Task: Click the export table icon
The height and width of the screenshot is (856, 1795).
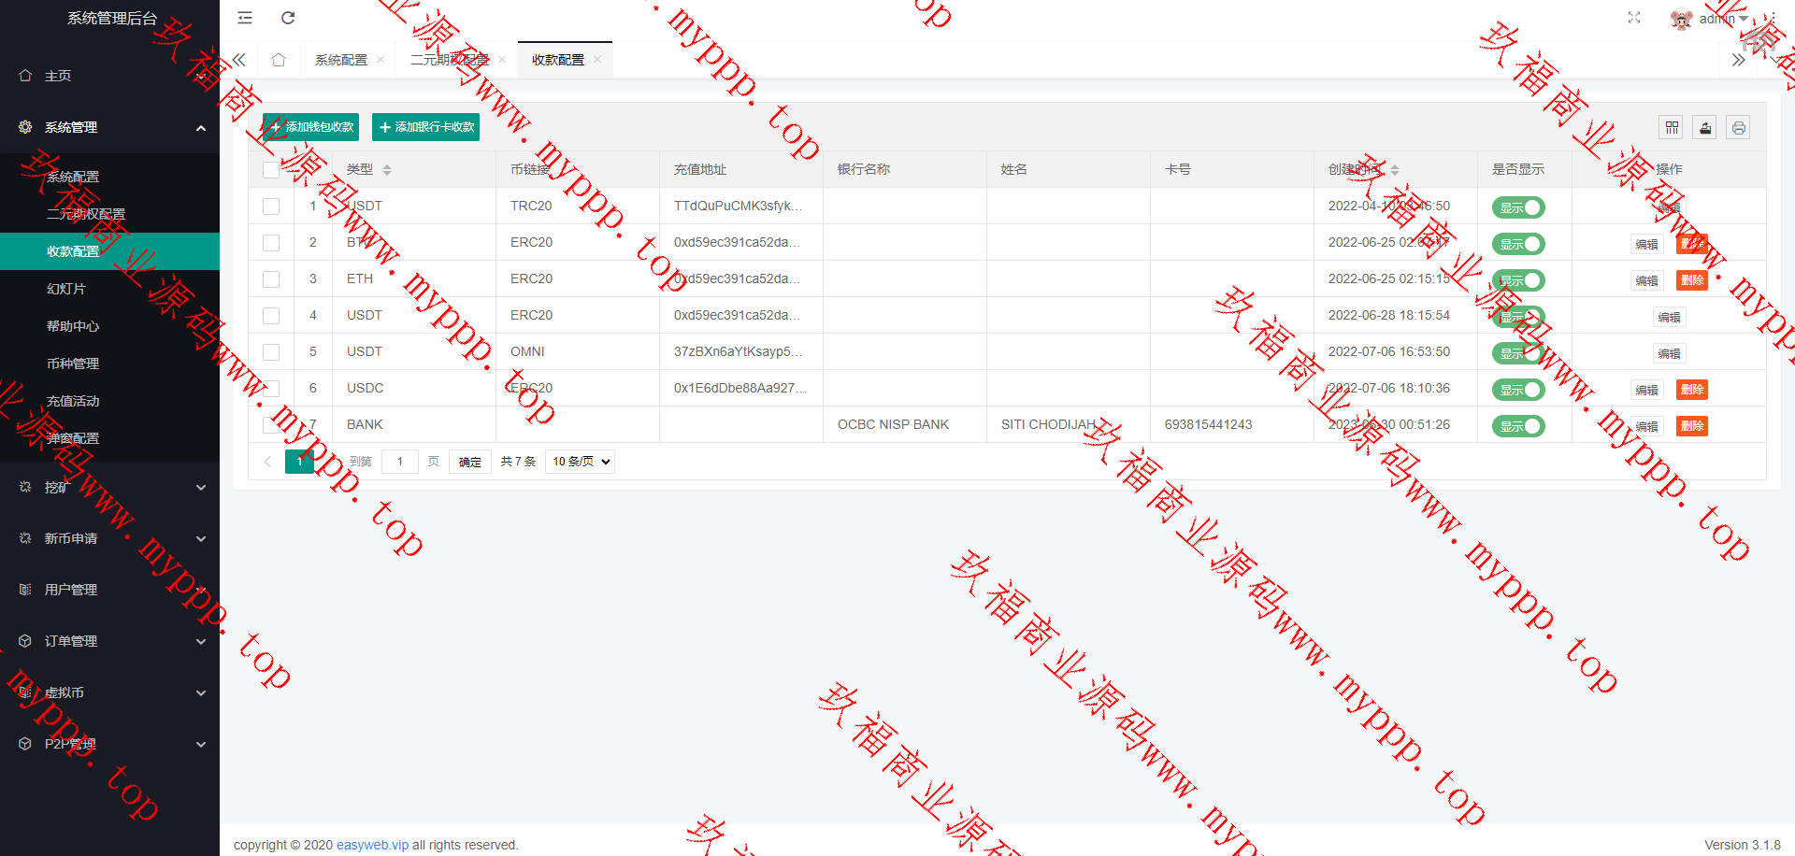Action: click(1705, 128)
